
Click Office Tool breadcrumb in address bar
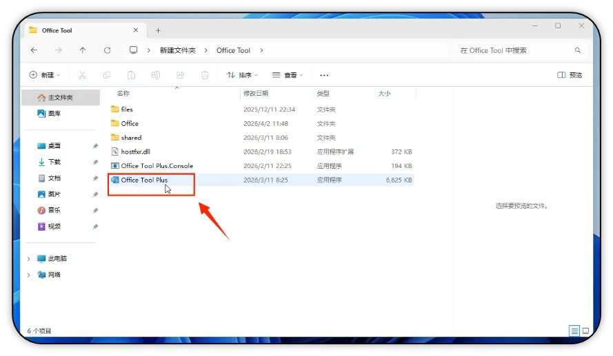click(x=233, y=50)
